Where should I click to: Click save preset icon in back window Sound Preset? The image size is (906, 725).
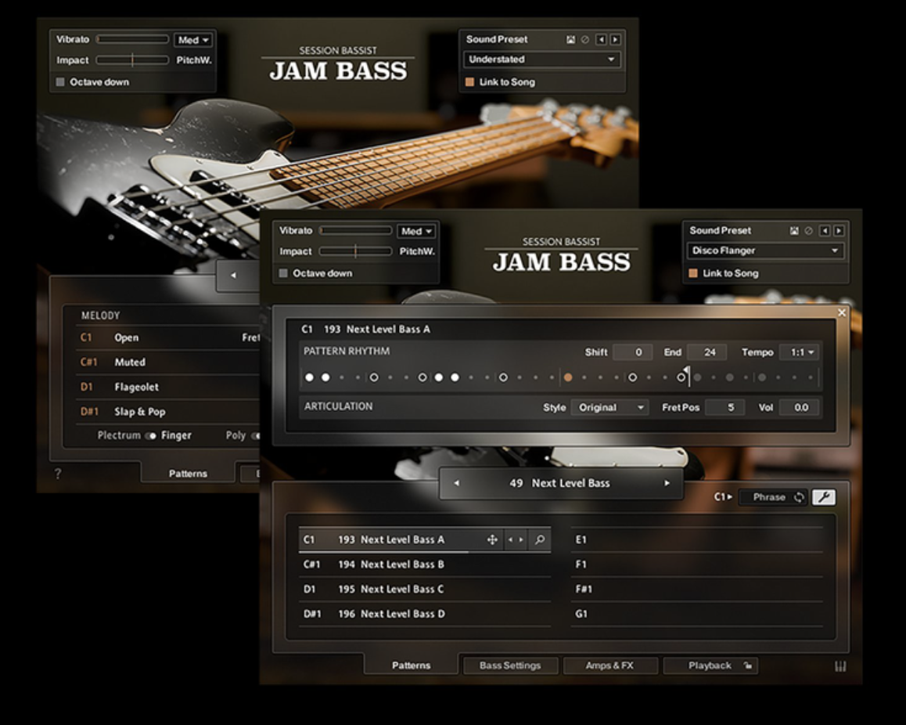pyautogui.click(x=570, y=39)
